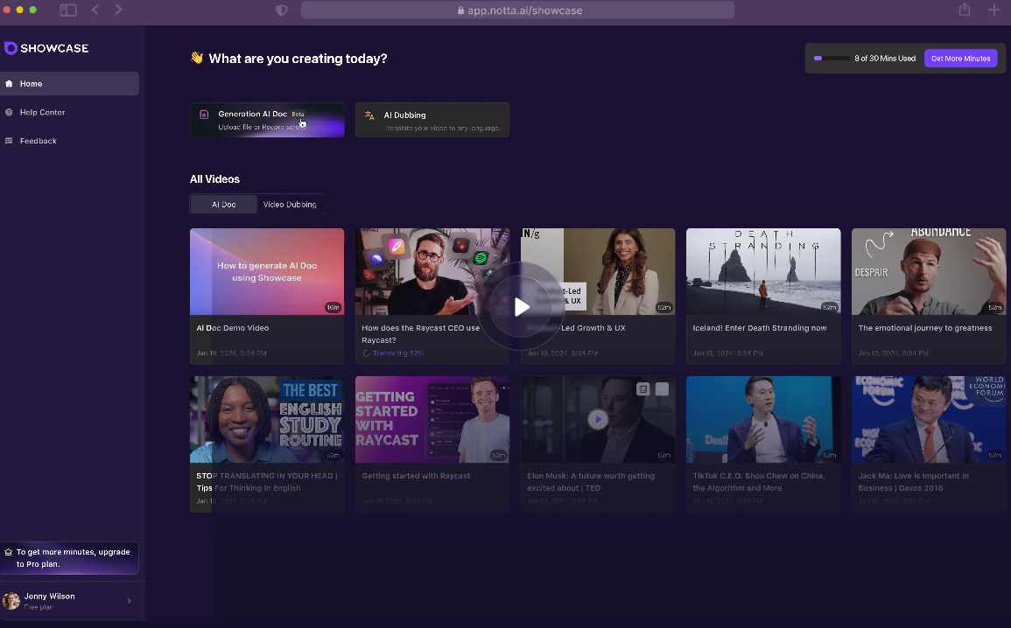
Task: Open Home in the sidebar
Action: click(x=70, y=84)
